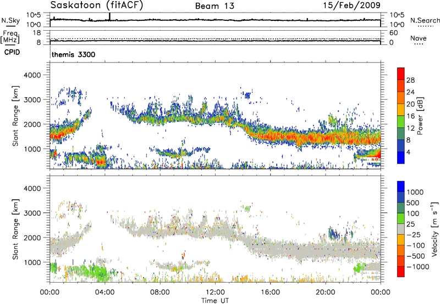Click the 'Slant Range [km]' label of the velocity panel

15,229
